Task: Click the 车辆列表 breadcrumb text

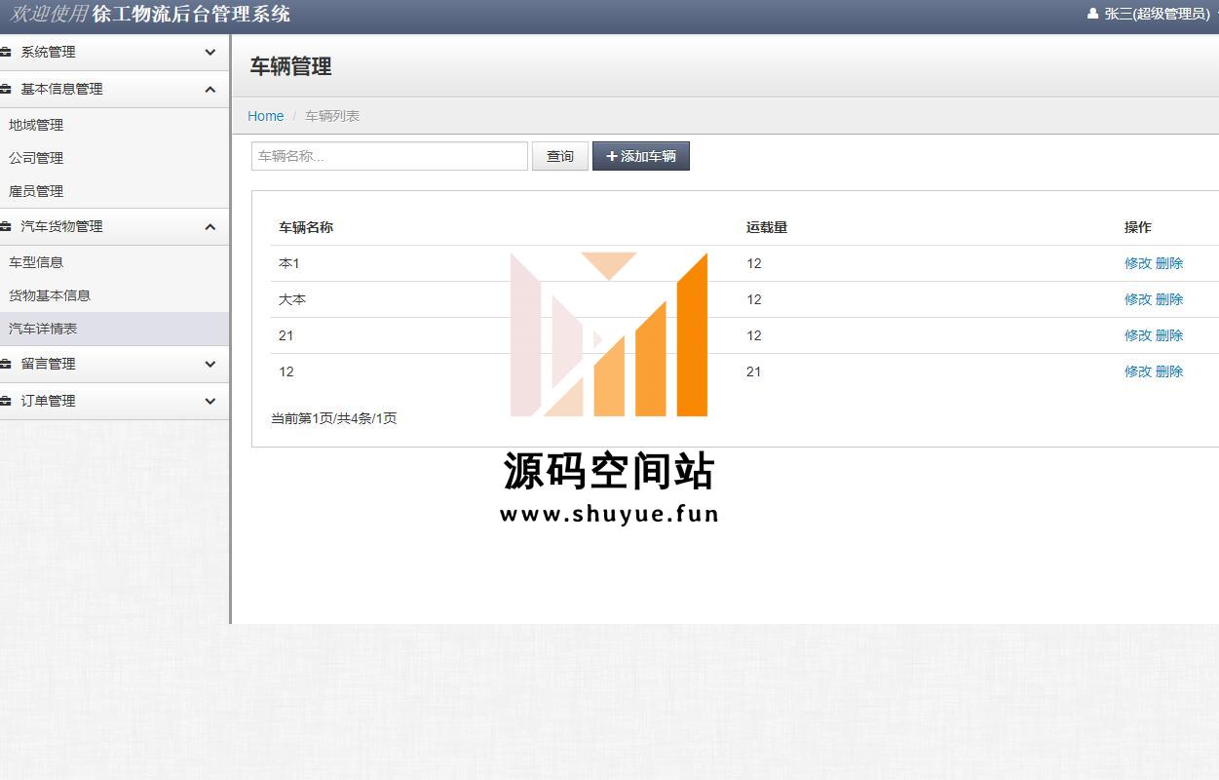Action: [x=332, y=116]
